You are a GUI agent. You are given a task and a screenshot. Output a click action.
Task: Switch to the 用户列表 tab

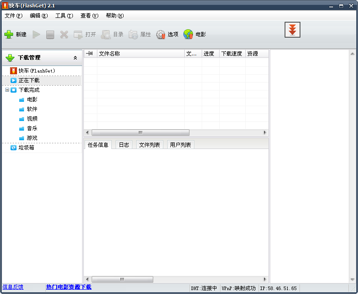(x=180, y=145)
